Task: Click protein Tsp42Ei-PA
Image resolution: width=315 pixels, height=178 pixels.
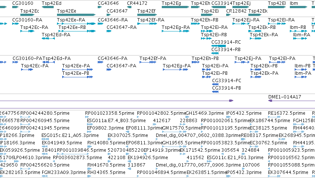Action: pos(215,66)
